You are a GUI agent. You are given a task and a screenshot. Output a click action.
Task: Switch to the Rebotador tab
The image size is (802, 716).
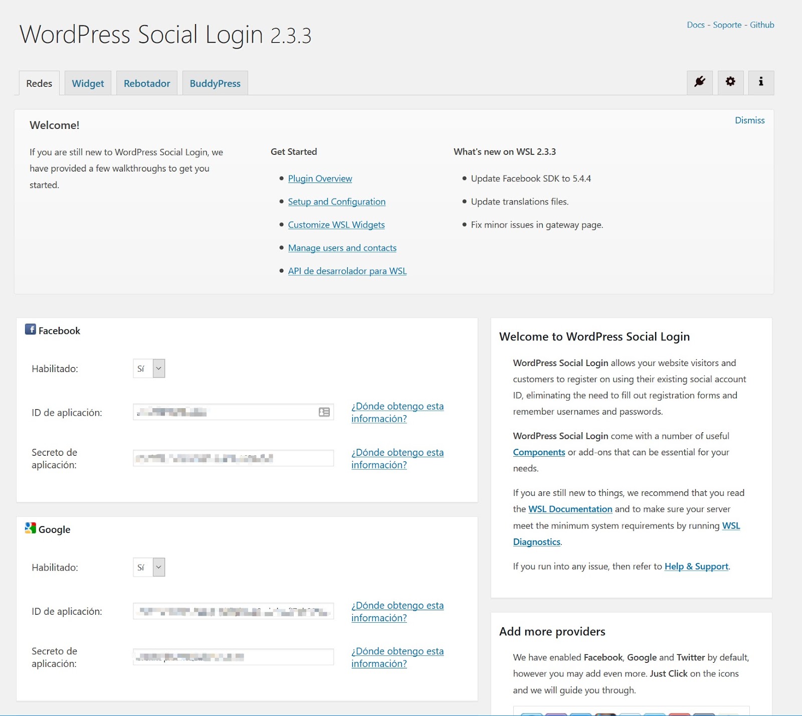pos(147,83)
